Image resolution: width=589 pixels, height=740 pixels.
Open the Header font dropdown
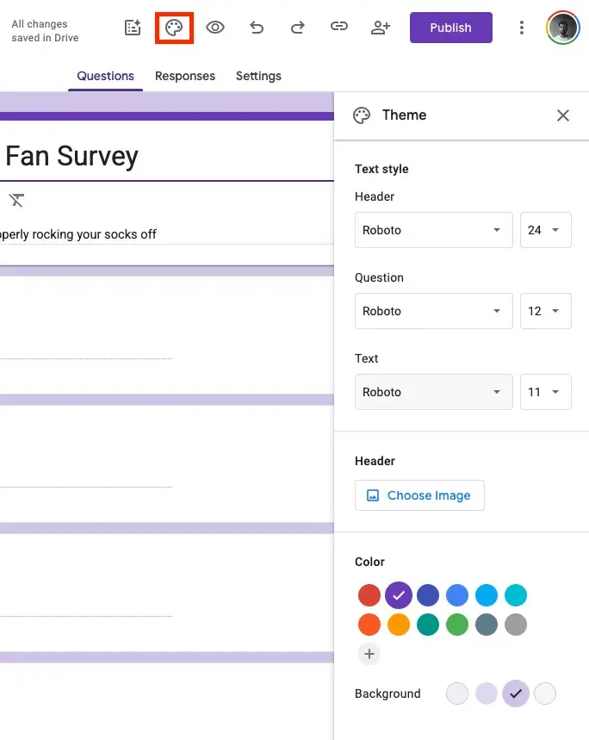tap(433, 230)
